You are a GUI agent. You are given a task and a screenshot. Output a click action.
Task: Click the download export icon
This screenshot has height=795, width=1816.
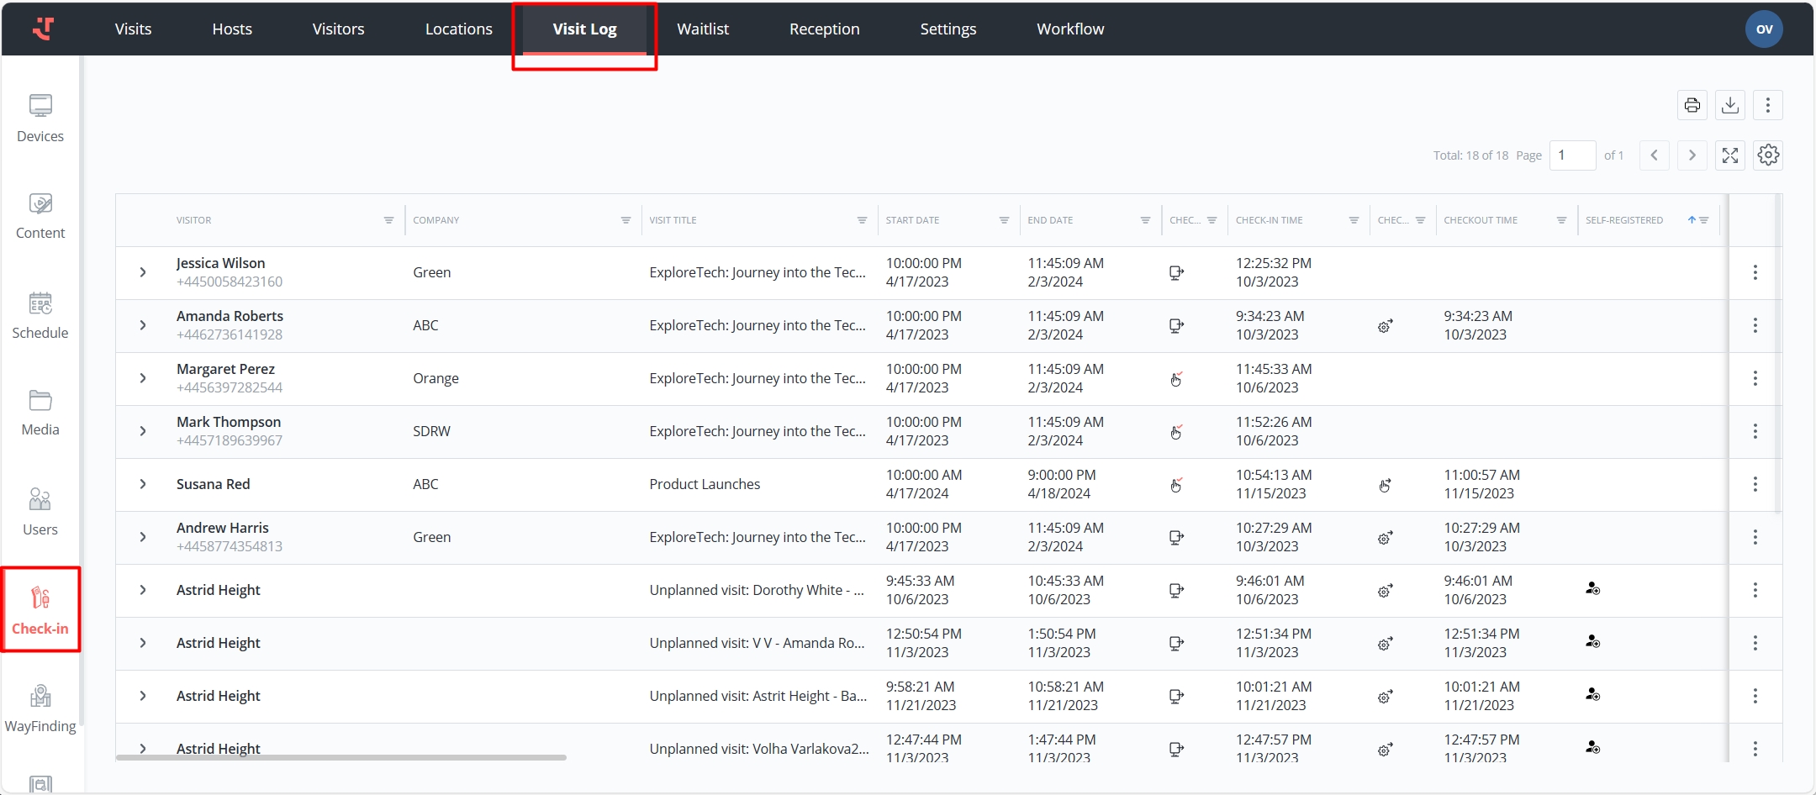[x=1729, y=105]
